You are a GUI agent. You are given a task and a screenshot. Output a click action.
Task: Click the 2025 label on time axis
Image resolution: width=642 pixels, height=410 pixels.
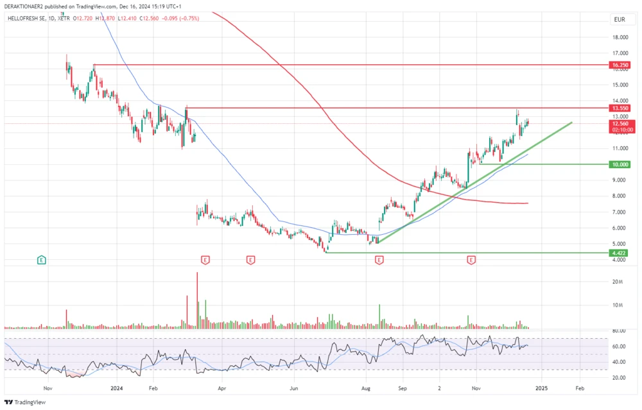(541, 388)
